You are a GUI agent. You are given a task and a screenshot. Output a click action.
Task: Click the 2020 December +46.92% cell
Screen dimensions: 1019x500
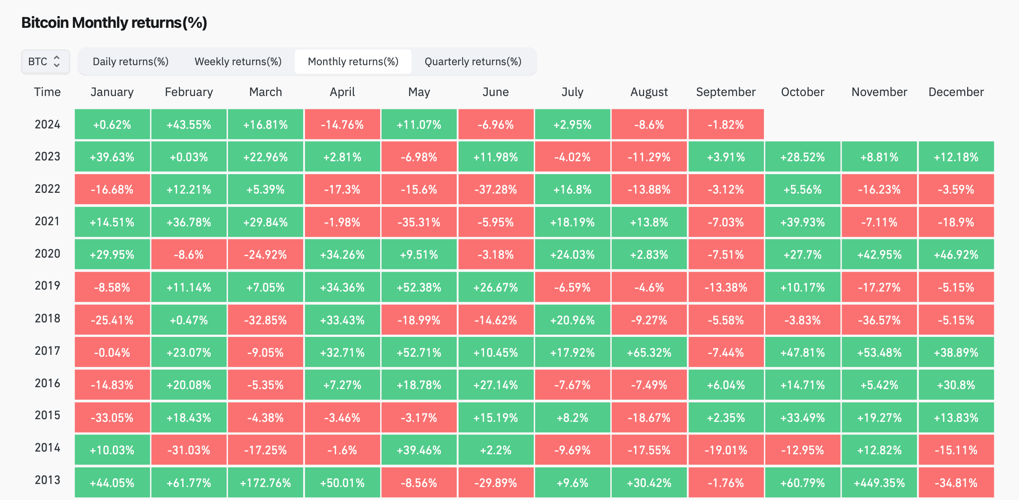(956, 255)
